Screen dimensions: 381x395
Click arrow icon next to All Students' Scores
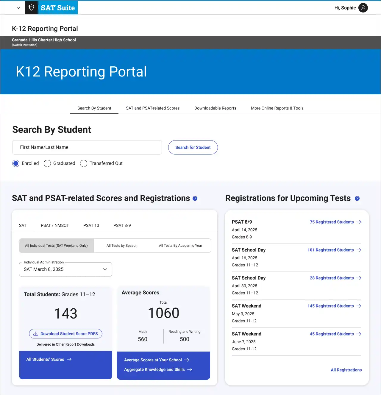(x=69, y=359)
